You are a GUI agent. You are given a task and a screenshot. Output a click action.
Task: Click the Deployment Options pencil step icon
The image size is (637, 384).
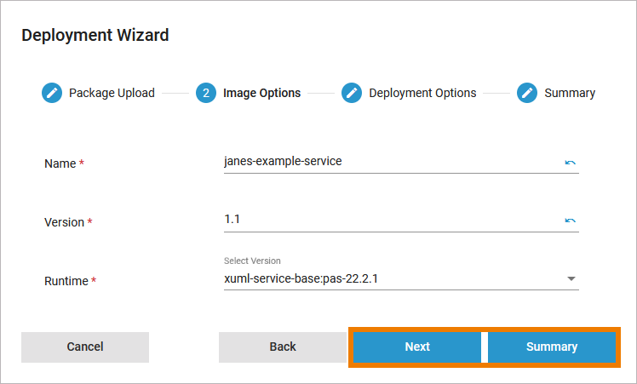click(352, 93)
